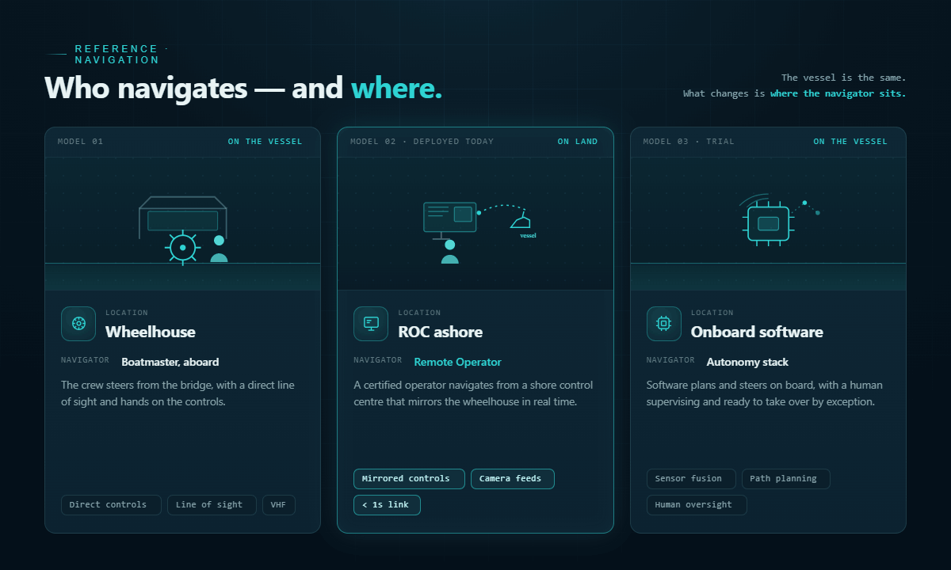Click NAVIGATOR label beside Boatmaster, aboard
The width and height of the screenshot is (951, 570).
pos(86,360)
